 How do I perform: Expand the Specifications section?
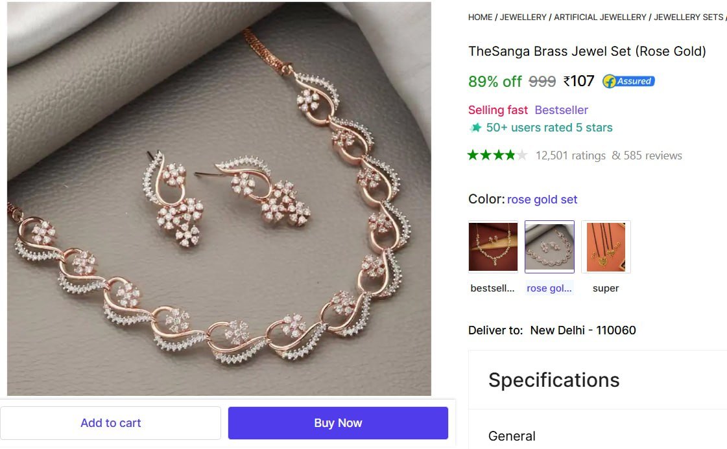click(554, 380)
